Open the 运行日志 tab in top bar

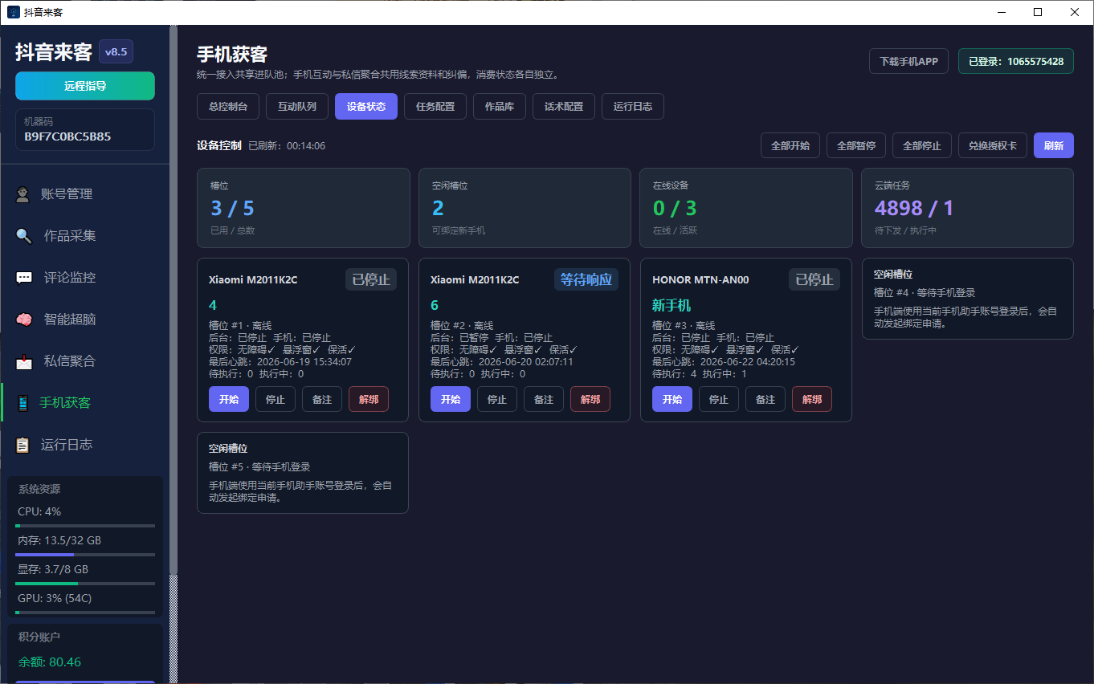633,106
